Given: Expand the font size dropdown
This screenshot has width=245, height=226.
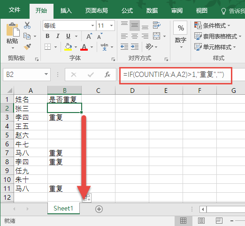Looking at the screenshot, I should [x=111, y=25].
